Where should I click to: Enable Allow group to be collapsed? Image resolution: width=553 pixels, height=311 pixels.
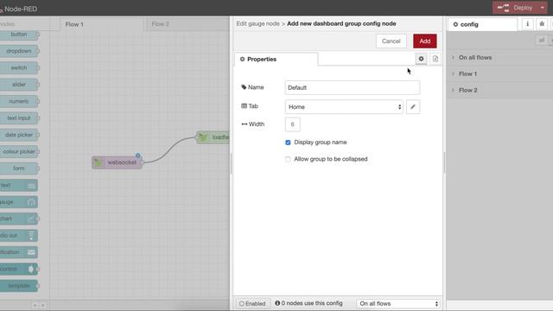click(288, 159)
